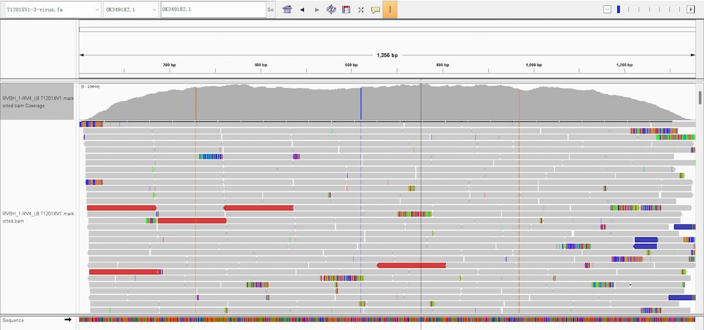This screenshot has width=704, height=330.
Task: Click the zoom tick closest to the plus button
Action: 681,9
